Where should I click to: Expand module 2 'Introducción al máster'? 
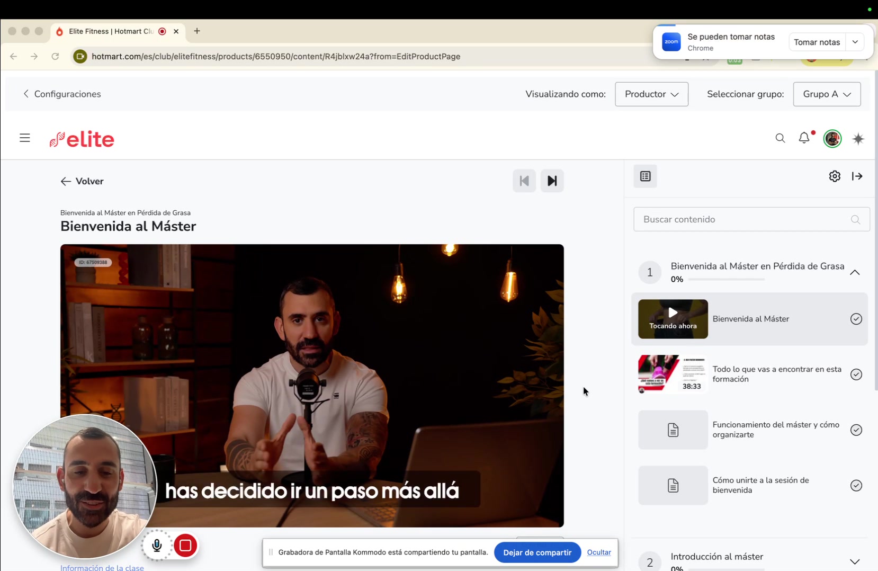854,561
